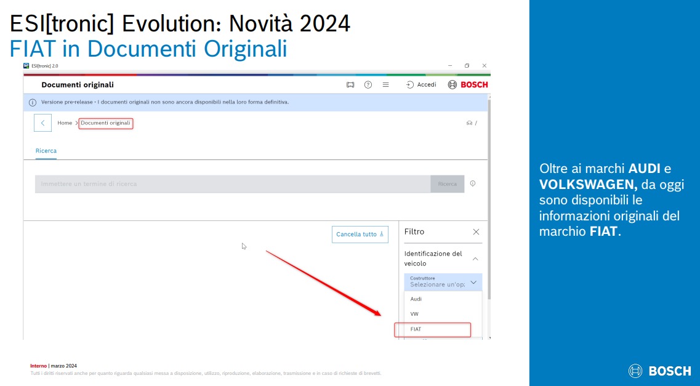700x386 pixels.
Task: Click the Ricerca search button
Action: click(448, 184)
